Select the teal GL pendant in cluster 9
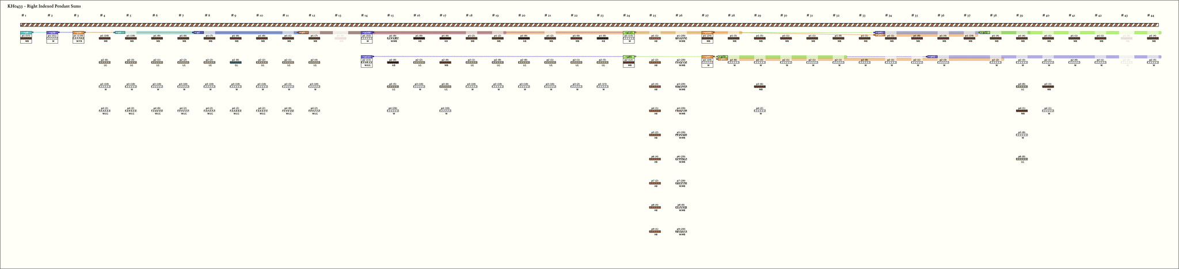Screen dimensions: 1179x269 point(236,63)
